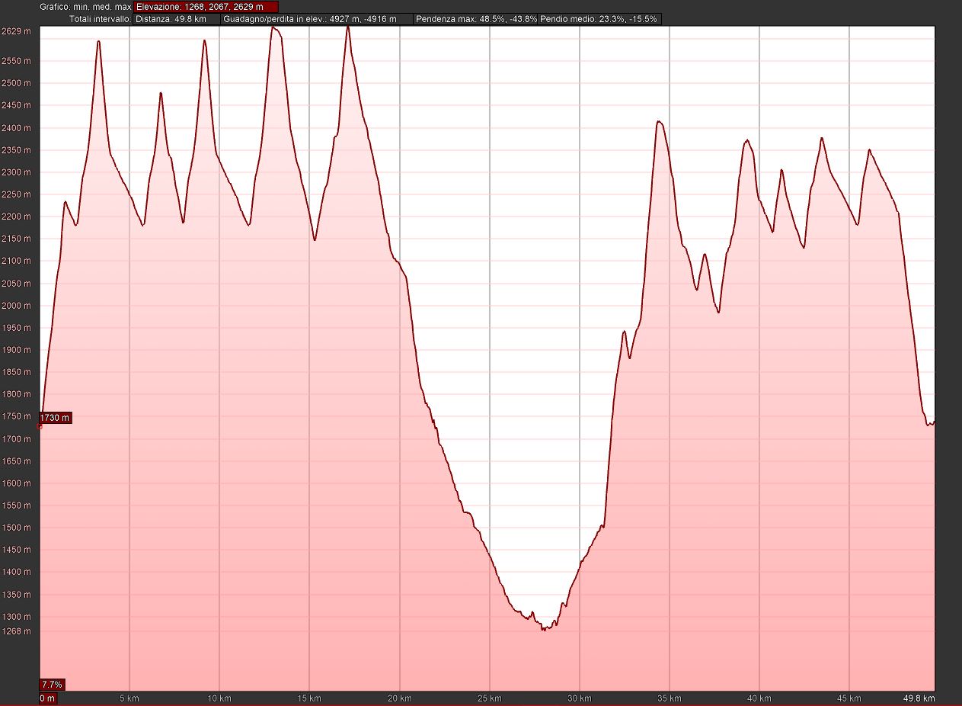The image size is (962, 706).
Task: Click the 1730 m elevation marker label
Action: click(x=56, y=418)
